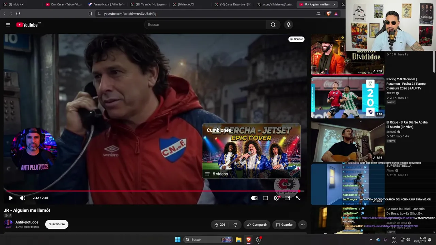Viewport: 436px width, 245px height.
Task: Open the AntiPelotudos channel avatar
Action: click(8, 224)
